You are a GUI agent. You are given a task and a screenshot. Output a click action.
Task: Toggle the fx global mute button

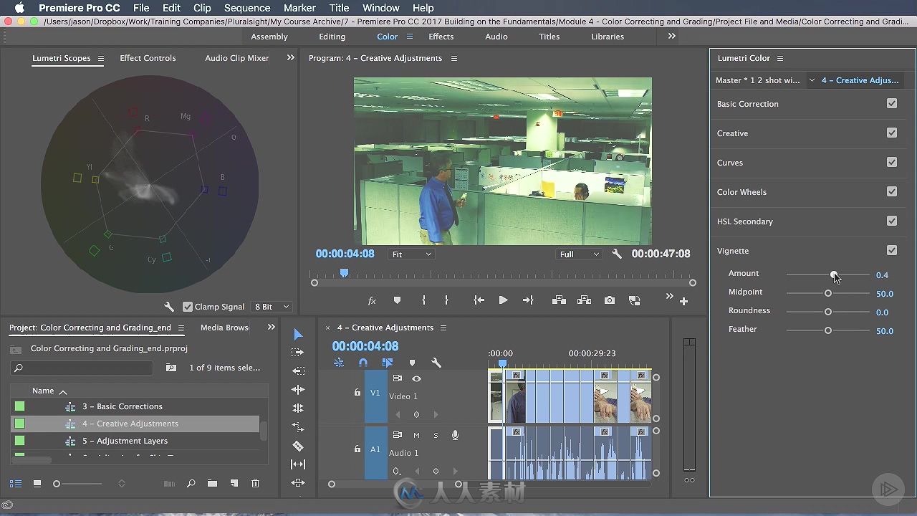tap(372, 301)
